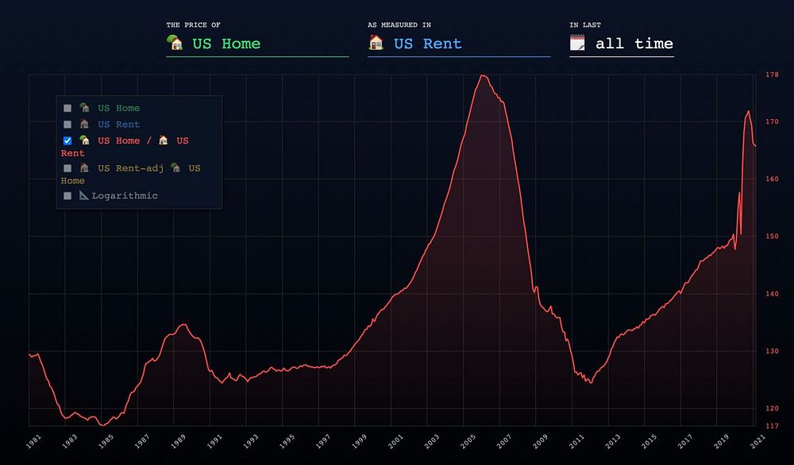The height and width of the screenshot is (465, 794).
Task: Enable the US Rent series checkbox
Action: (67, 125)
